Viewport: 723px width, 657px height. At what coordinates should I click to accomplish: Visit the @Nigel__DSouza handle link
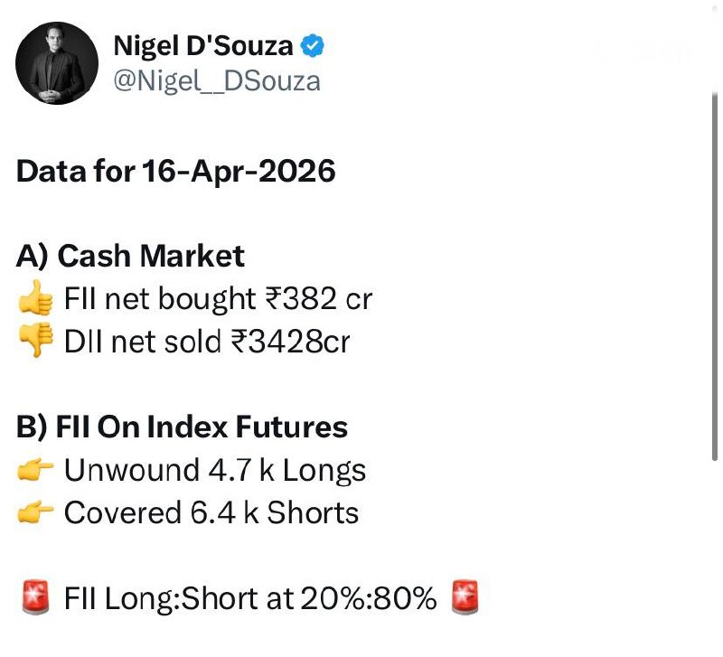point(217,81)
